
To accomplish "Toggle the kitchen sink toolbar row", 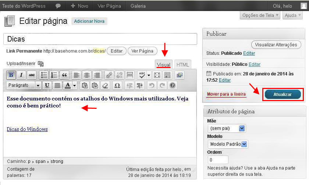I will pyautogui.click(x=167, y=75).
